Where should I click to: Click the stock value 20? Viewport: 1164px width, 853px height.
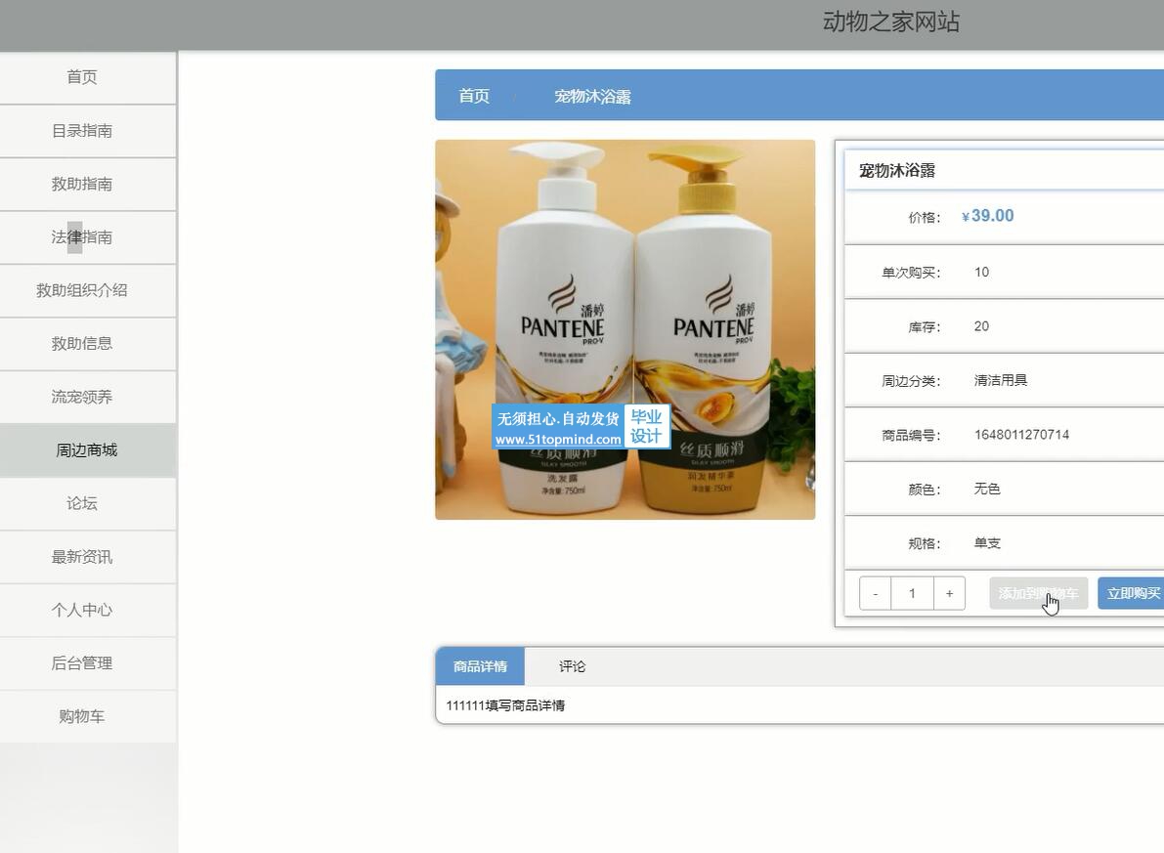(x=981, y=326)
